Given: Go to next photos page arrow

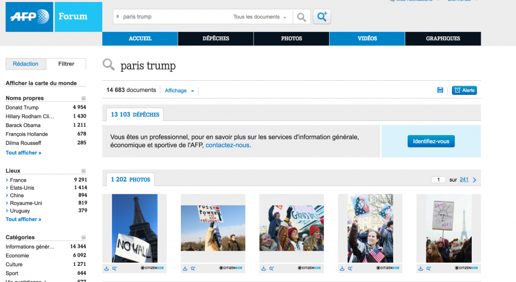Looking at the screenshot, I should (x=475, y=180).
